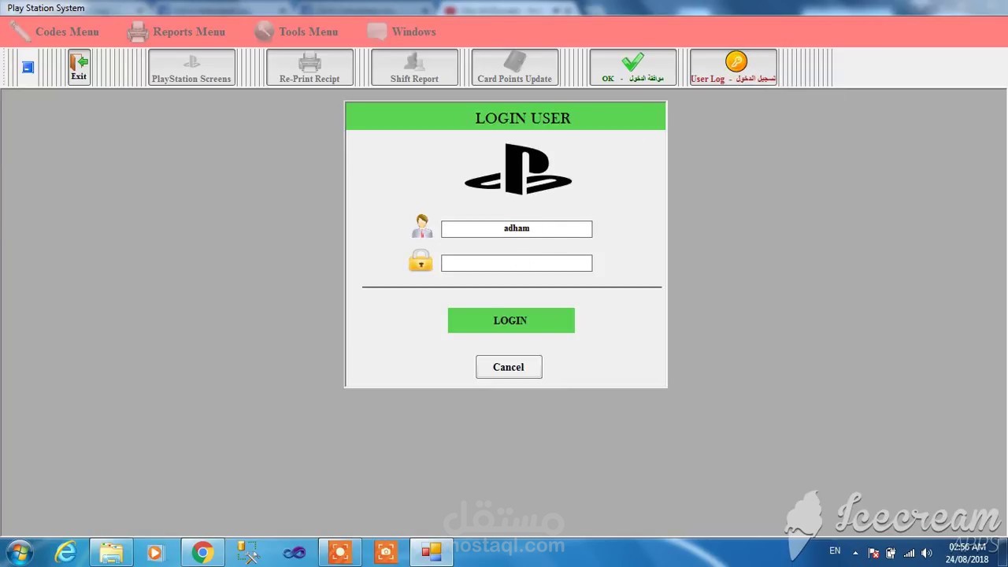
Task: Click the green OK checkmark icon
Action: 632,63
